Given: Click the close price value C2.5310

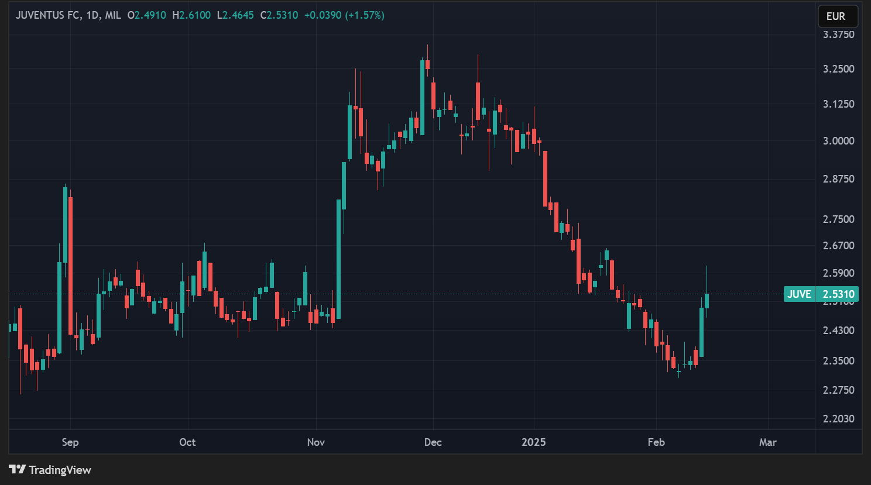Looking at the screenshot, I should pos(279,15).
